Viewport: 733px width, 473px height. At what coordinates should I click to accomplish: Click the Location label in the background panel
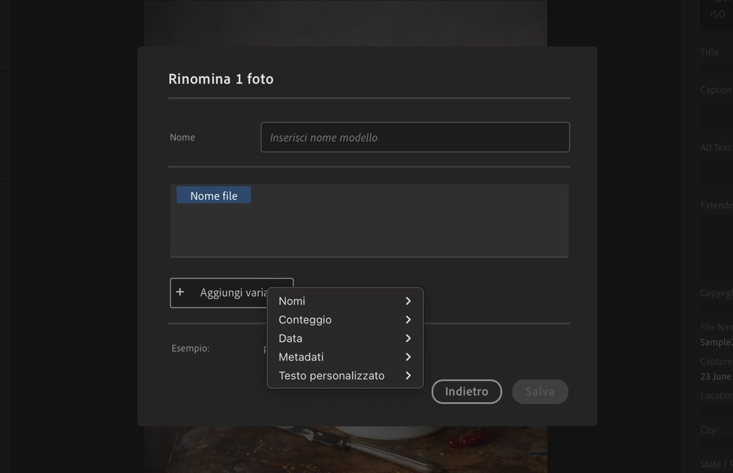coord(716,395)
